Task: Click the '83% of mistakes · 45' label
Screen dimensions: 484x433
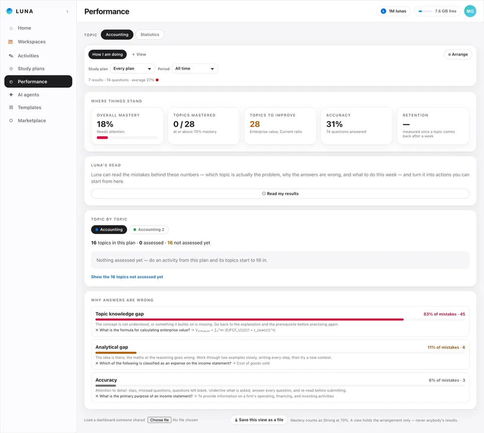Action: click(x=444, y=314)
